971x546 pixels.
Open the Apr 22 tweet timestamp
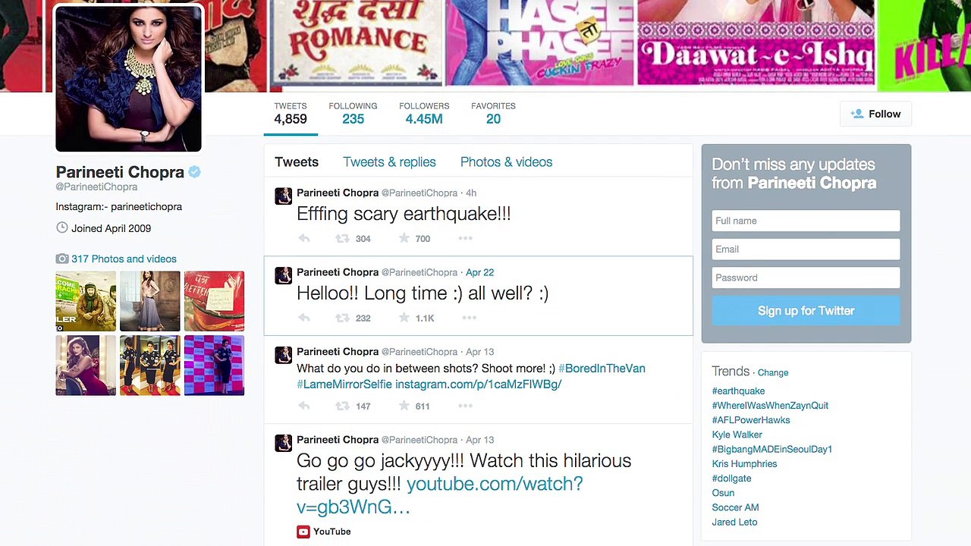(479, 272)
